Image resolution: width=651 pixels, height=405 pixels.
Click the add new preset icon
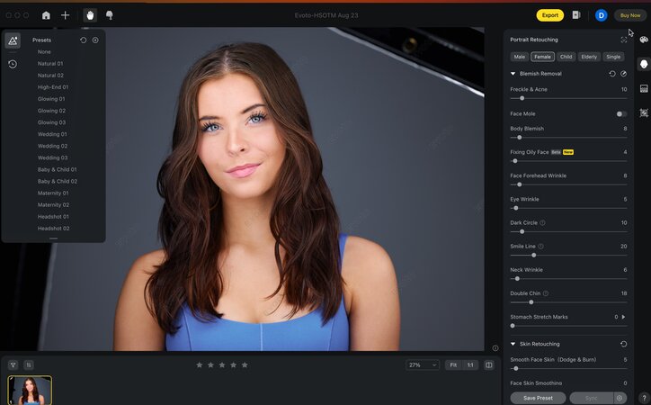point(95,40)
